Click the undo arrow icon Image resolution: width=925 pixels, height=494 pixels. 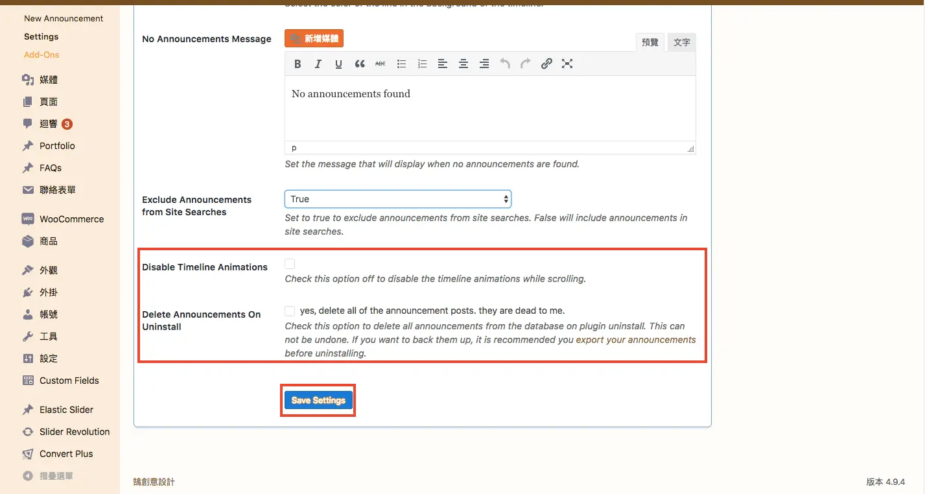pyautogui.click(x=505, y=64)
